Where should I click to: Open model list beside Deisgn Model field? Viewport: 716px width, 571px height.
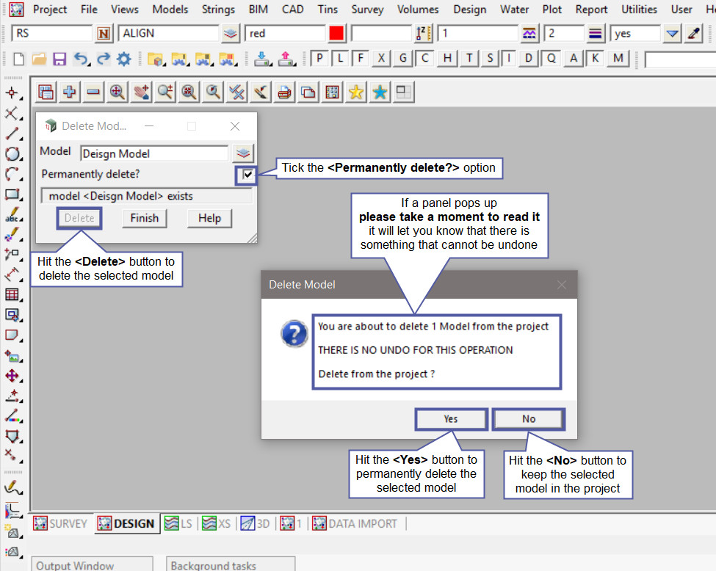coord(243,153)
